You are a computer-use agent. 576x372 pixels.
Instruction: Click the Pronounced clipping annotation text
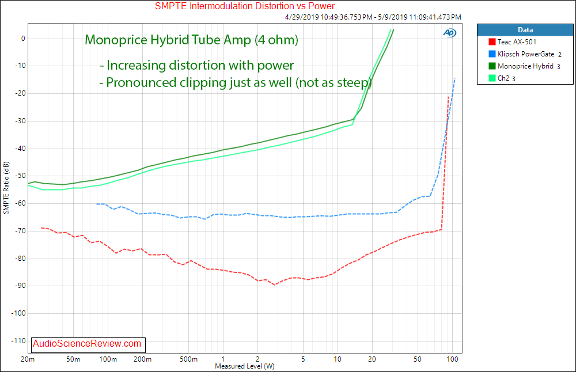(236, 82)
